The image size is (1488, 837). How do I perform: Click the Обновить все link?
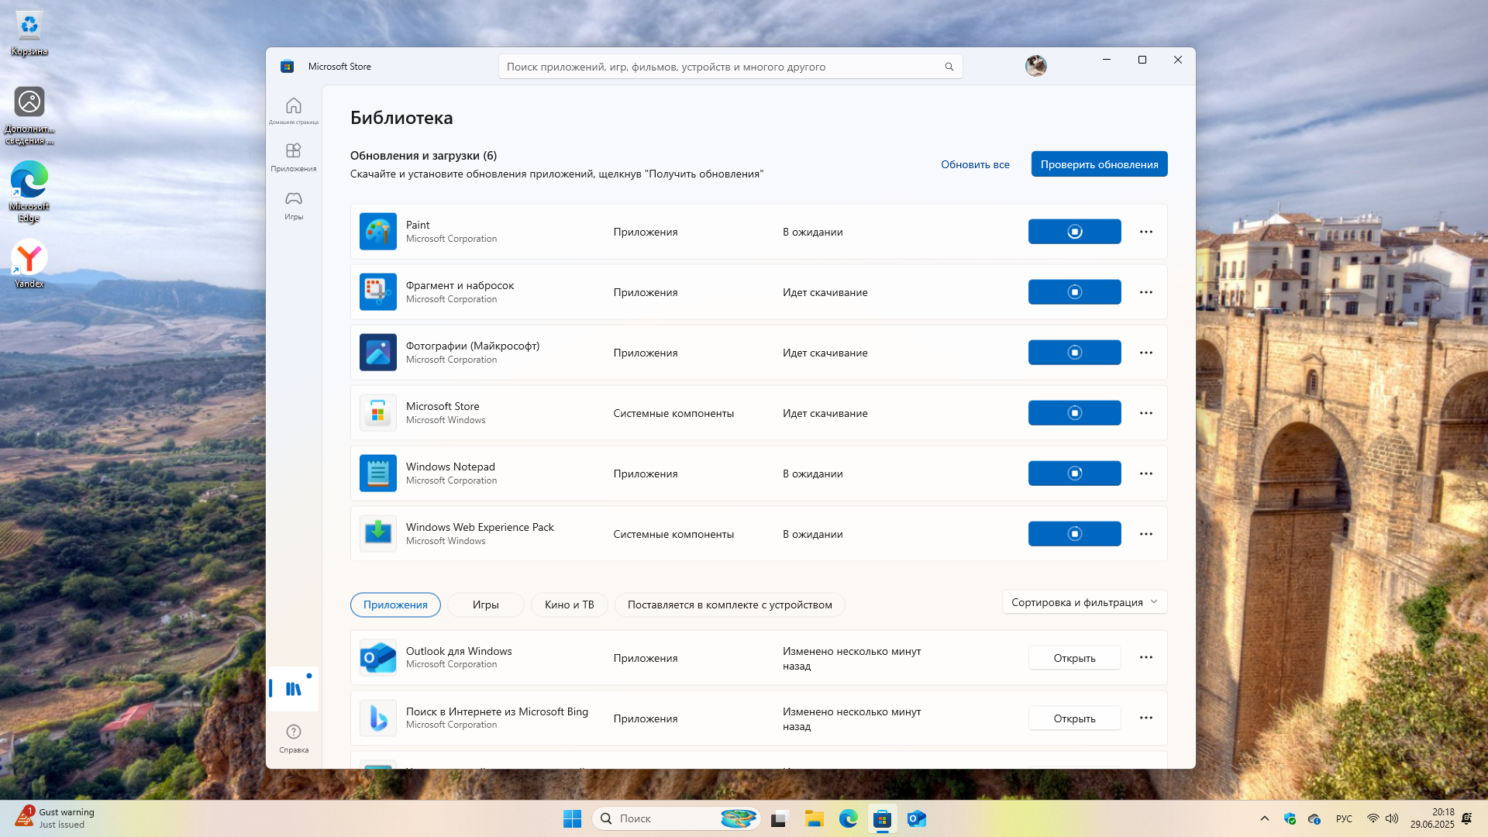coord(974,164)
